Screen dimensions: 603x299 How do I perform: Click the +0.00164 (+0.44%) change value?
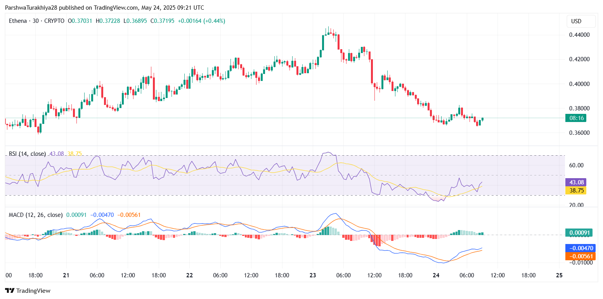tap(201, 21)
